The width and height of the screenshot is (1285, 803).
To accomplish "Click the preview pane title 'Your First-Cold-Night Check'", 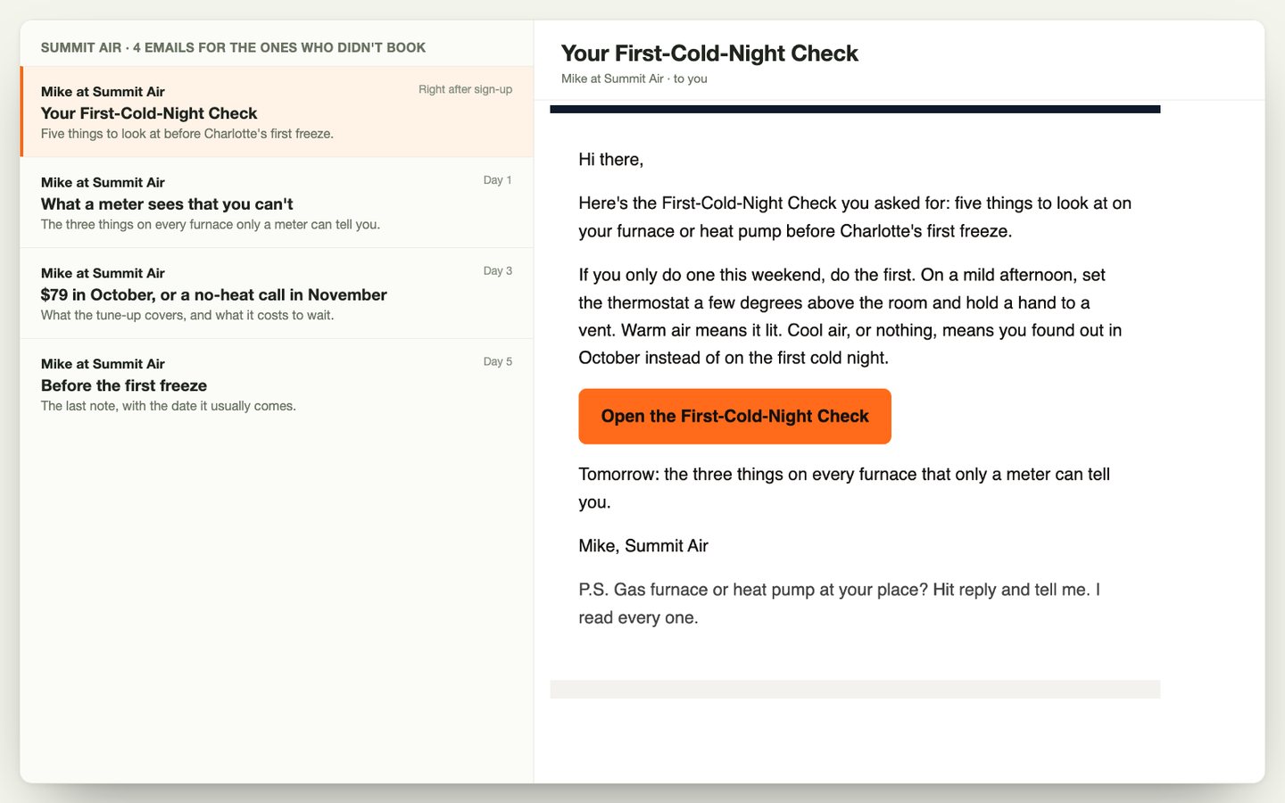I will [709, 54].
